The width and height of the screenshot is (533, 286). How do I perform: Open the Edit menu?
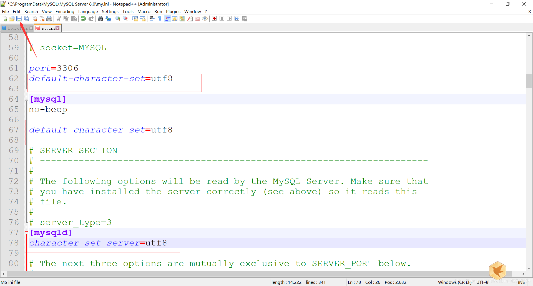point(17,11)
